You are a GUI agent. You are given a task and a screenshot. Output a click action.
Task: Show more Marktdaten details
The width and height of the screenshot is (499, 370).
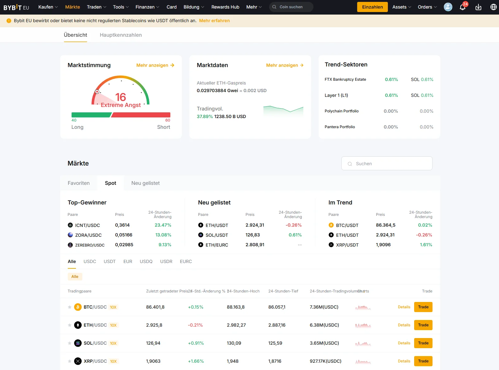285,65
